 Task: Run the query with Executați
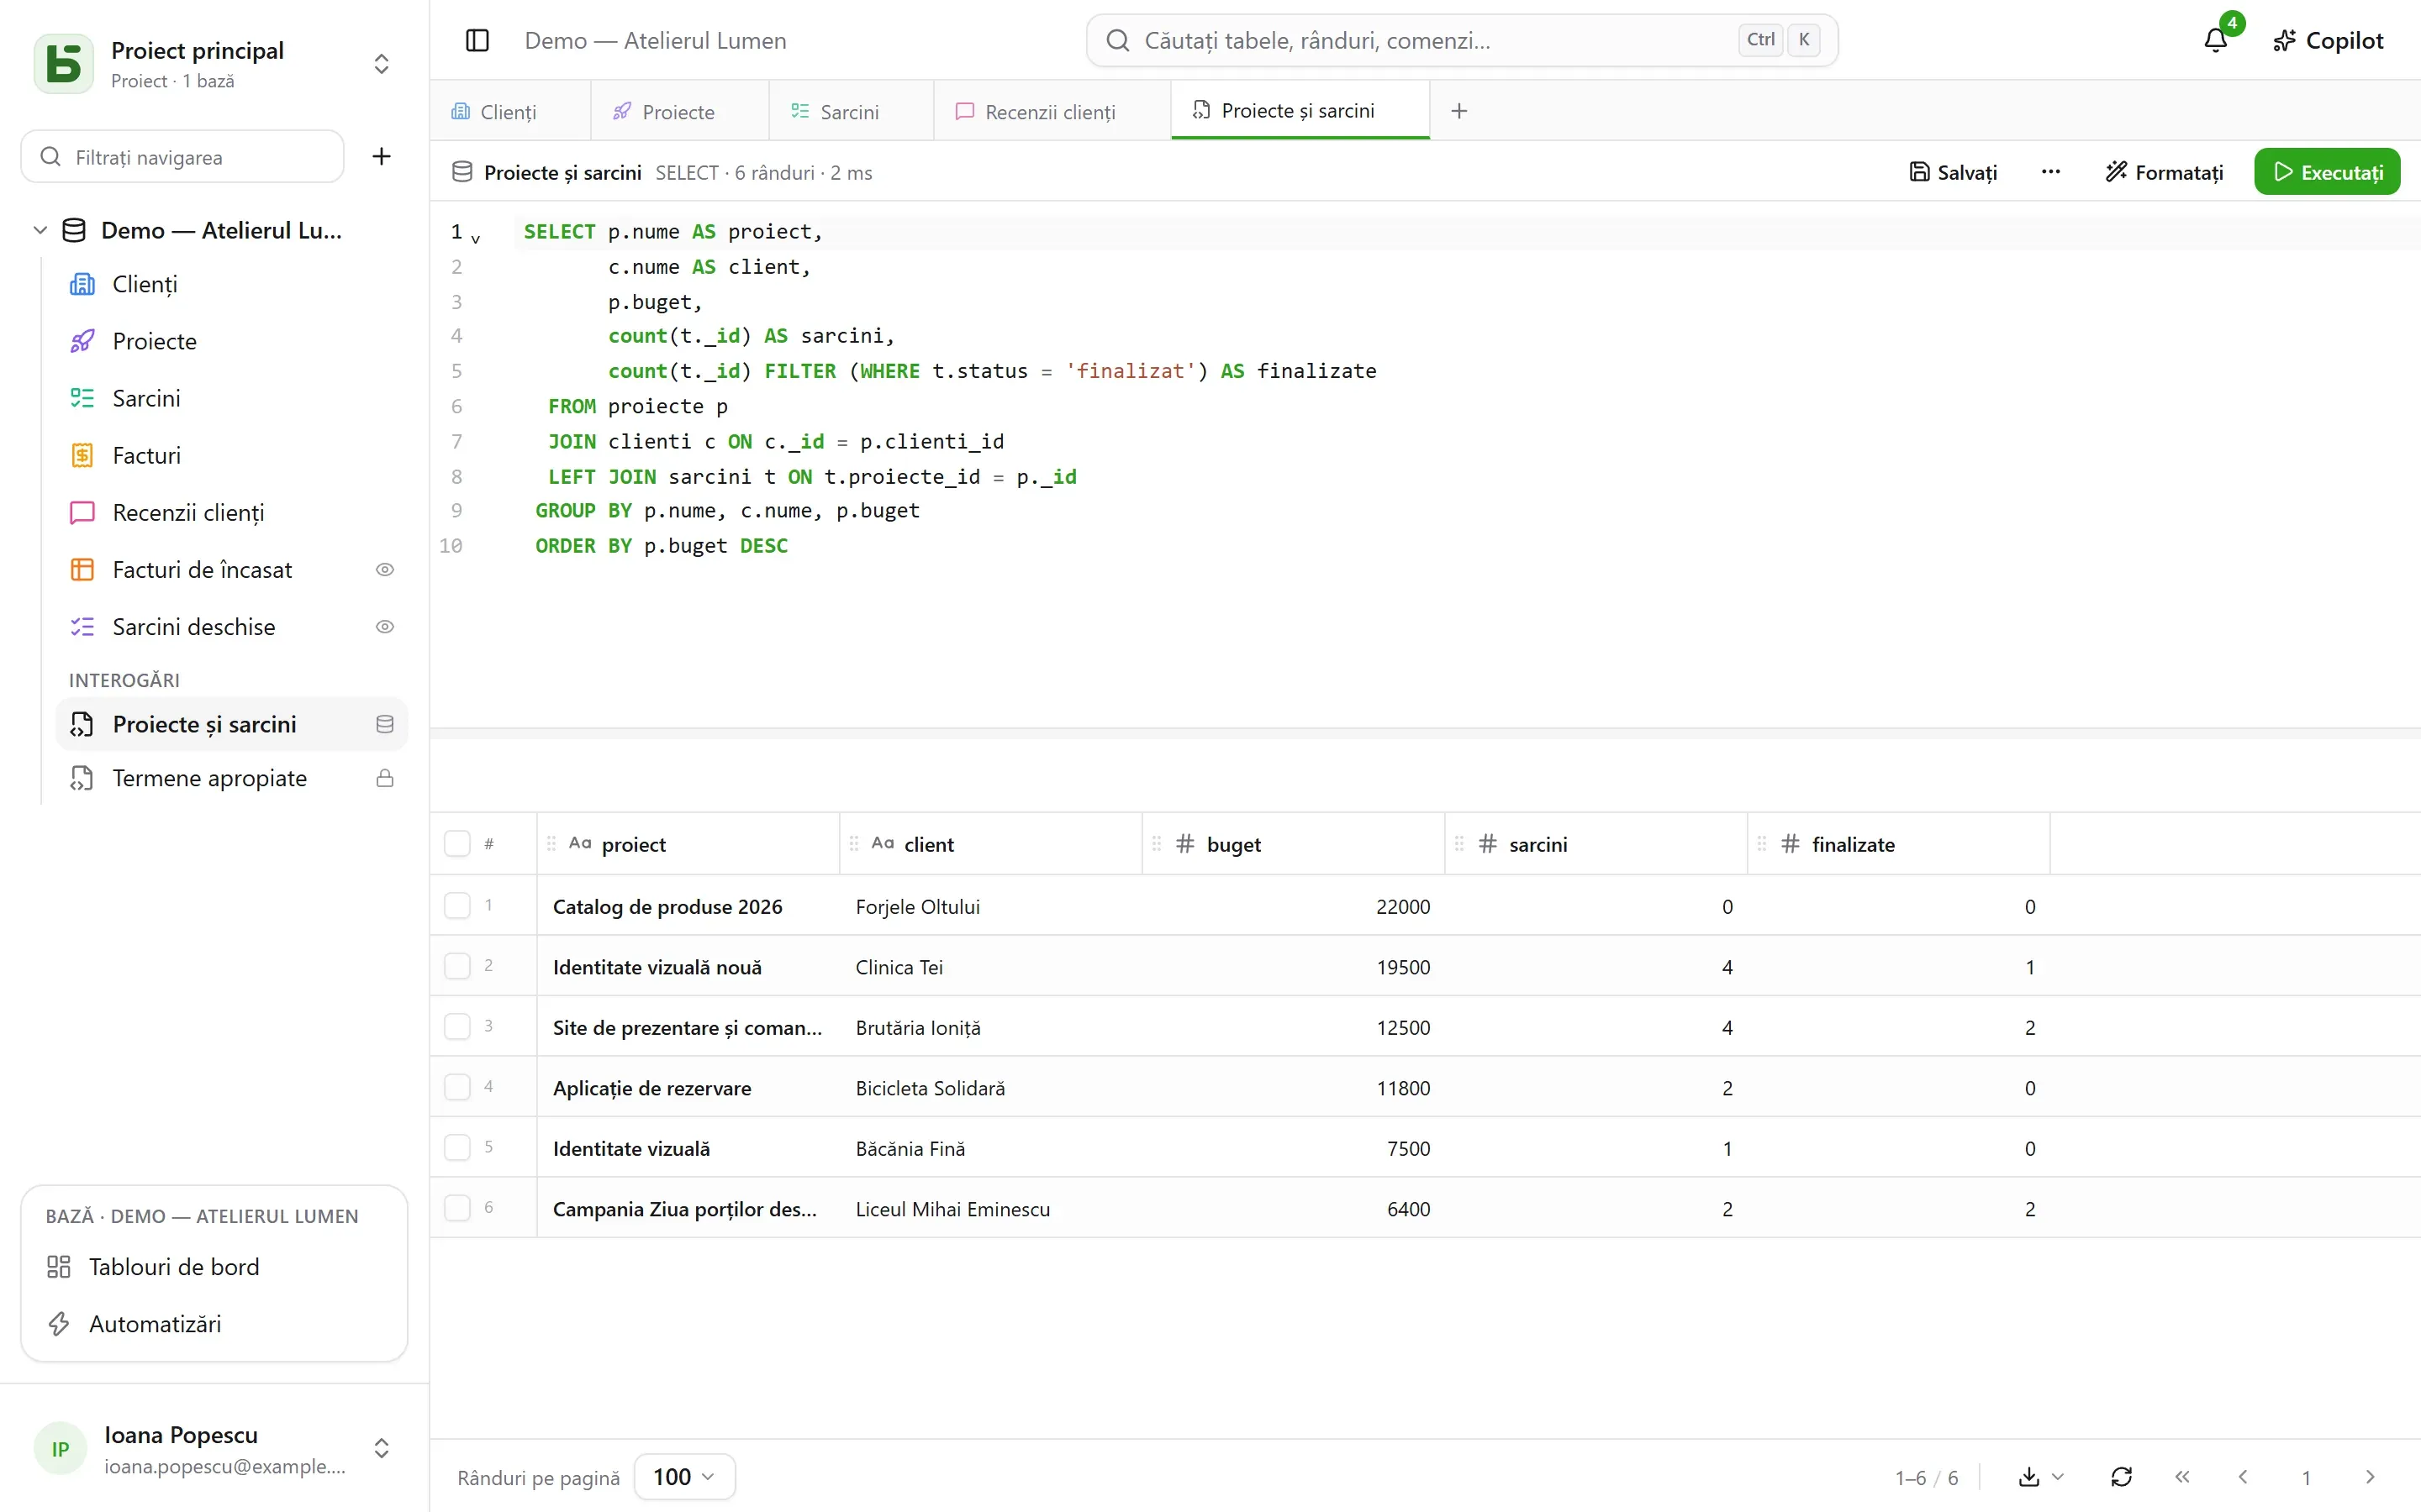point(2327,172)
